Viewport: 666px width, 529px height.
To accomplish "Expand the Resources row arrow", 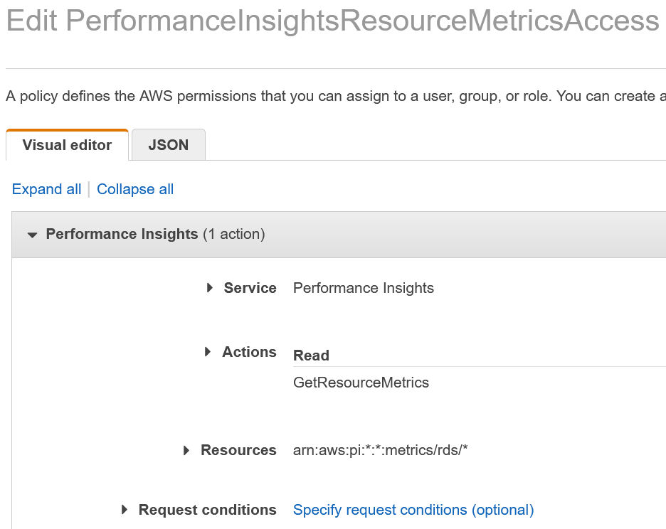I will [x=186, y=450].
